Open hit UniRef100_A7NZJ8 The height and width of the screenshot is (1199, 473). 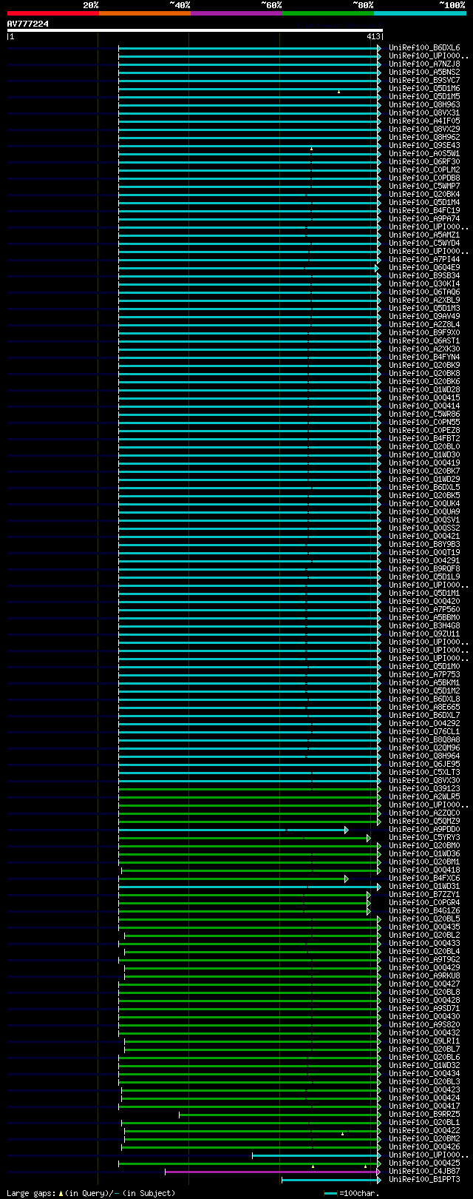click(x=424, y=64)
